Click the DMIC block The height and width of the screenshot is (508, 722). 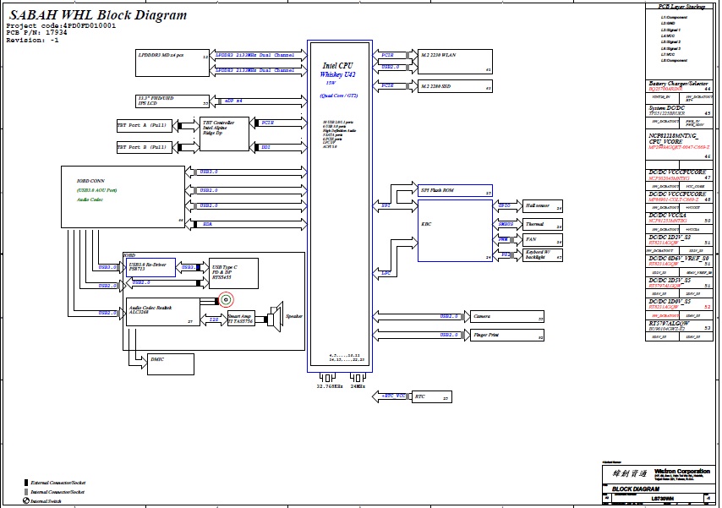(169, 362)
